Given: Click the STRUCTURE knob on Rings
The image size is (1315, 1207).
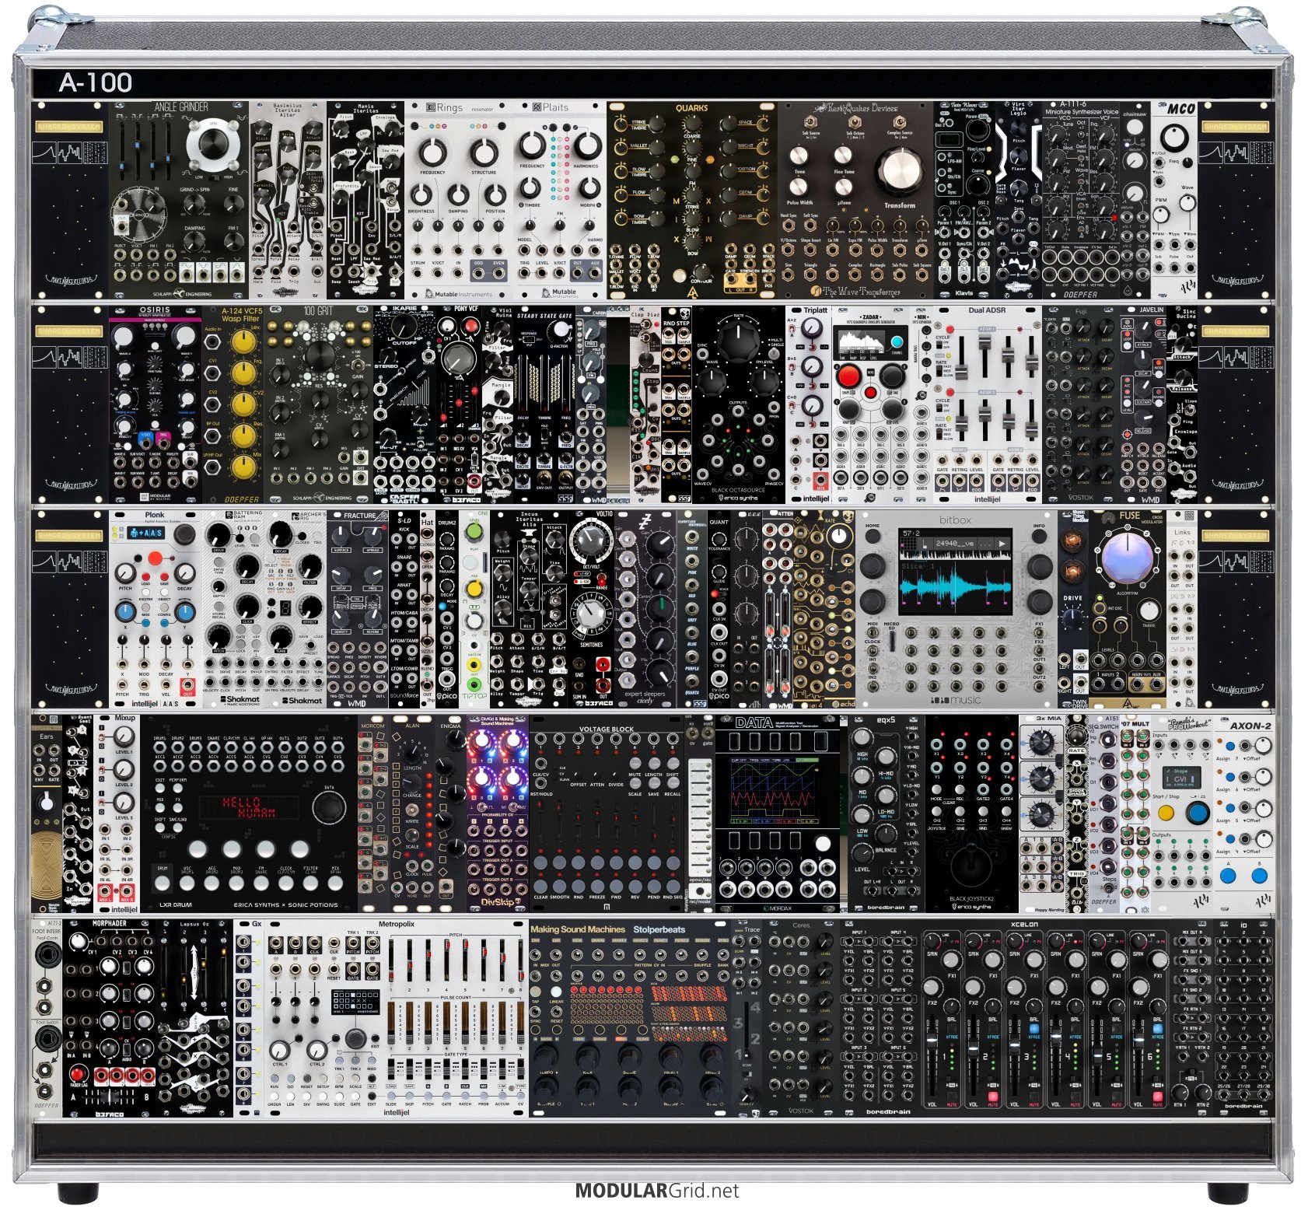Looking at the screenshot, I should pyautogui.click(x=484, y=152).
